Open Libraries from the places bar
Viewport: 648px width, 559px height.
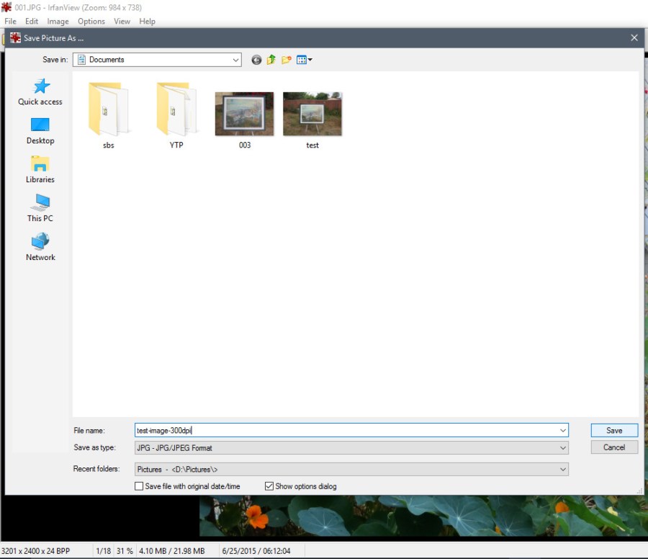click(x=40, y=169)
